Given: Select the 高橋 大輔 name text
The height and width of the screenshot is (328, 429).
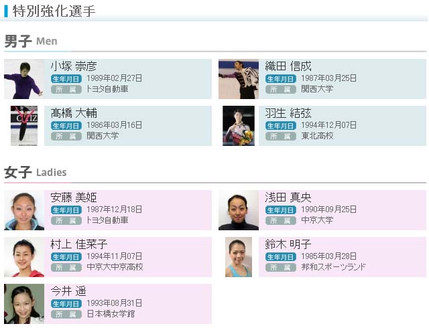Looking at the screenshot, I should [74, 113].
